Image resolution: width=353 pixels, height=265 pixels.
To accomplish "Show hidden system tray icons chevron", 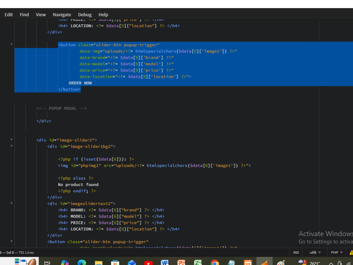I will pyautogui.click(x=331, y=264).
